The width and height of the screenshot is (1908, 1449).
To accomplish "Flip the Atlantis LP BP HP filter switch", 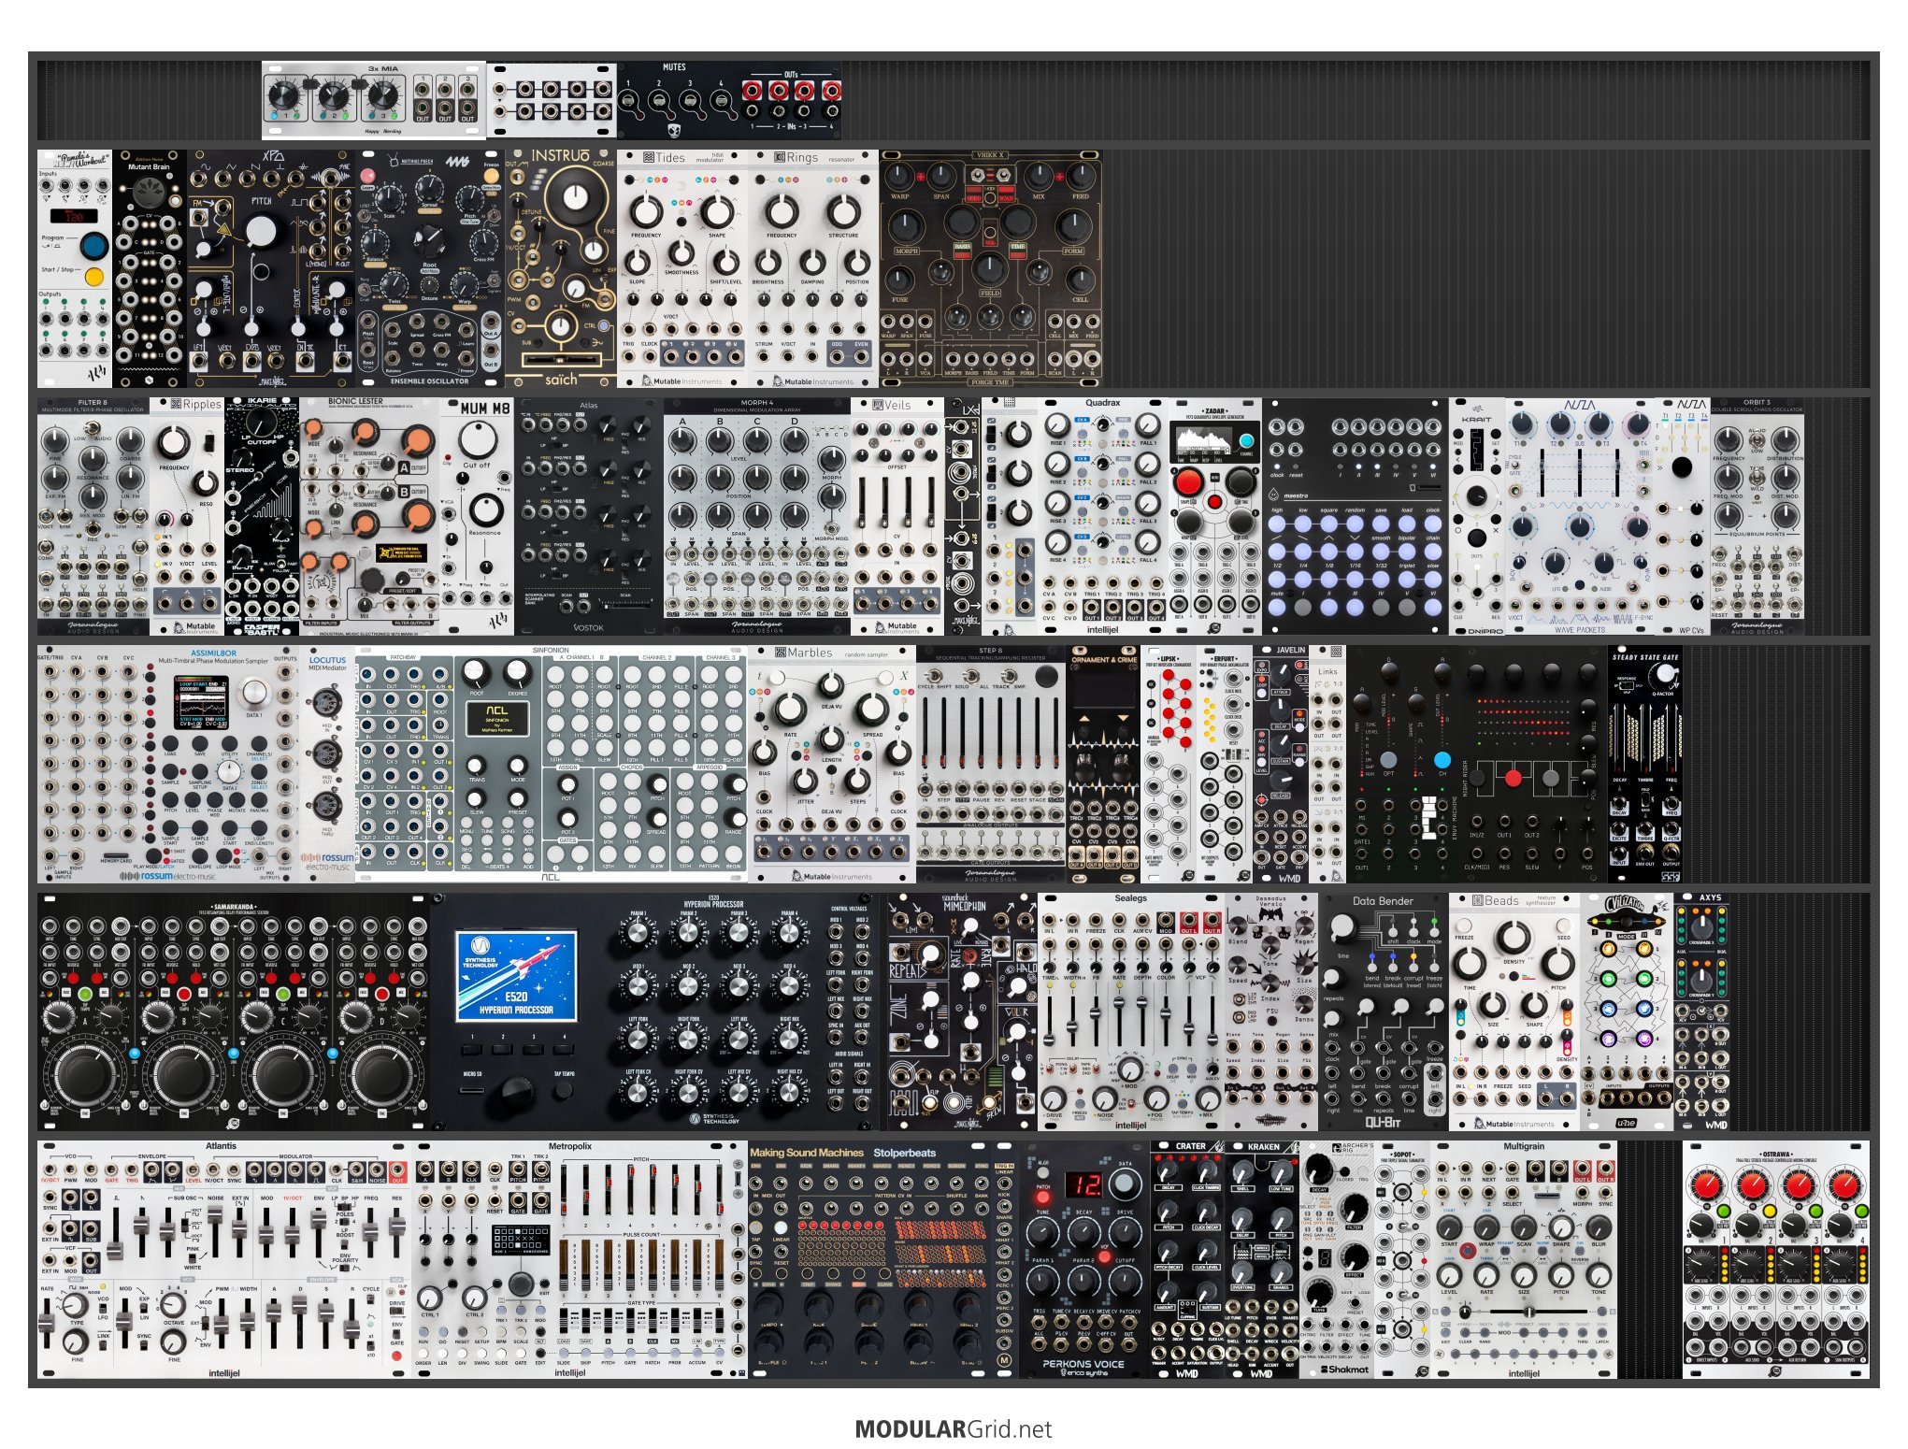I will (344, 1206).
